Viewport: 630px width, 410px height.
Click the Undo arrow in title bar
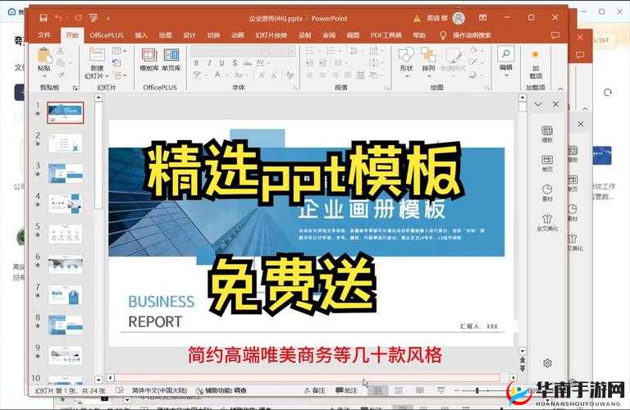tap(59, 18)
